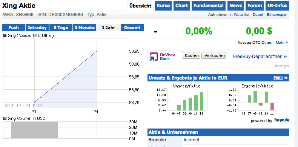Open the Chart tab

tap(182, 6)
